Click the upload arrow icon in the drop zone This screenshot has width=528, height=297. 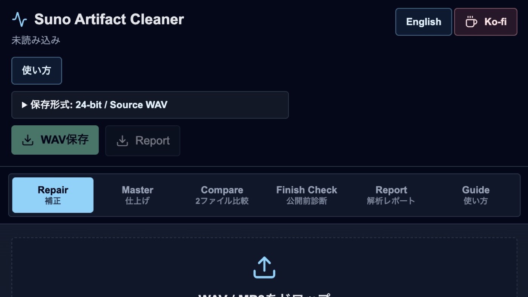[x=264, y=267]
